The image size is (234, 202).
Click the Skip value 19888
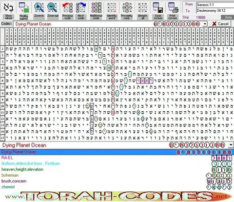[x=200, y=18]
